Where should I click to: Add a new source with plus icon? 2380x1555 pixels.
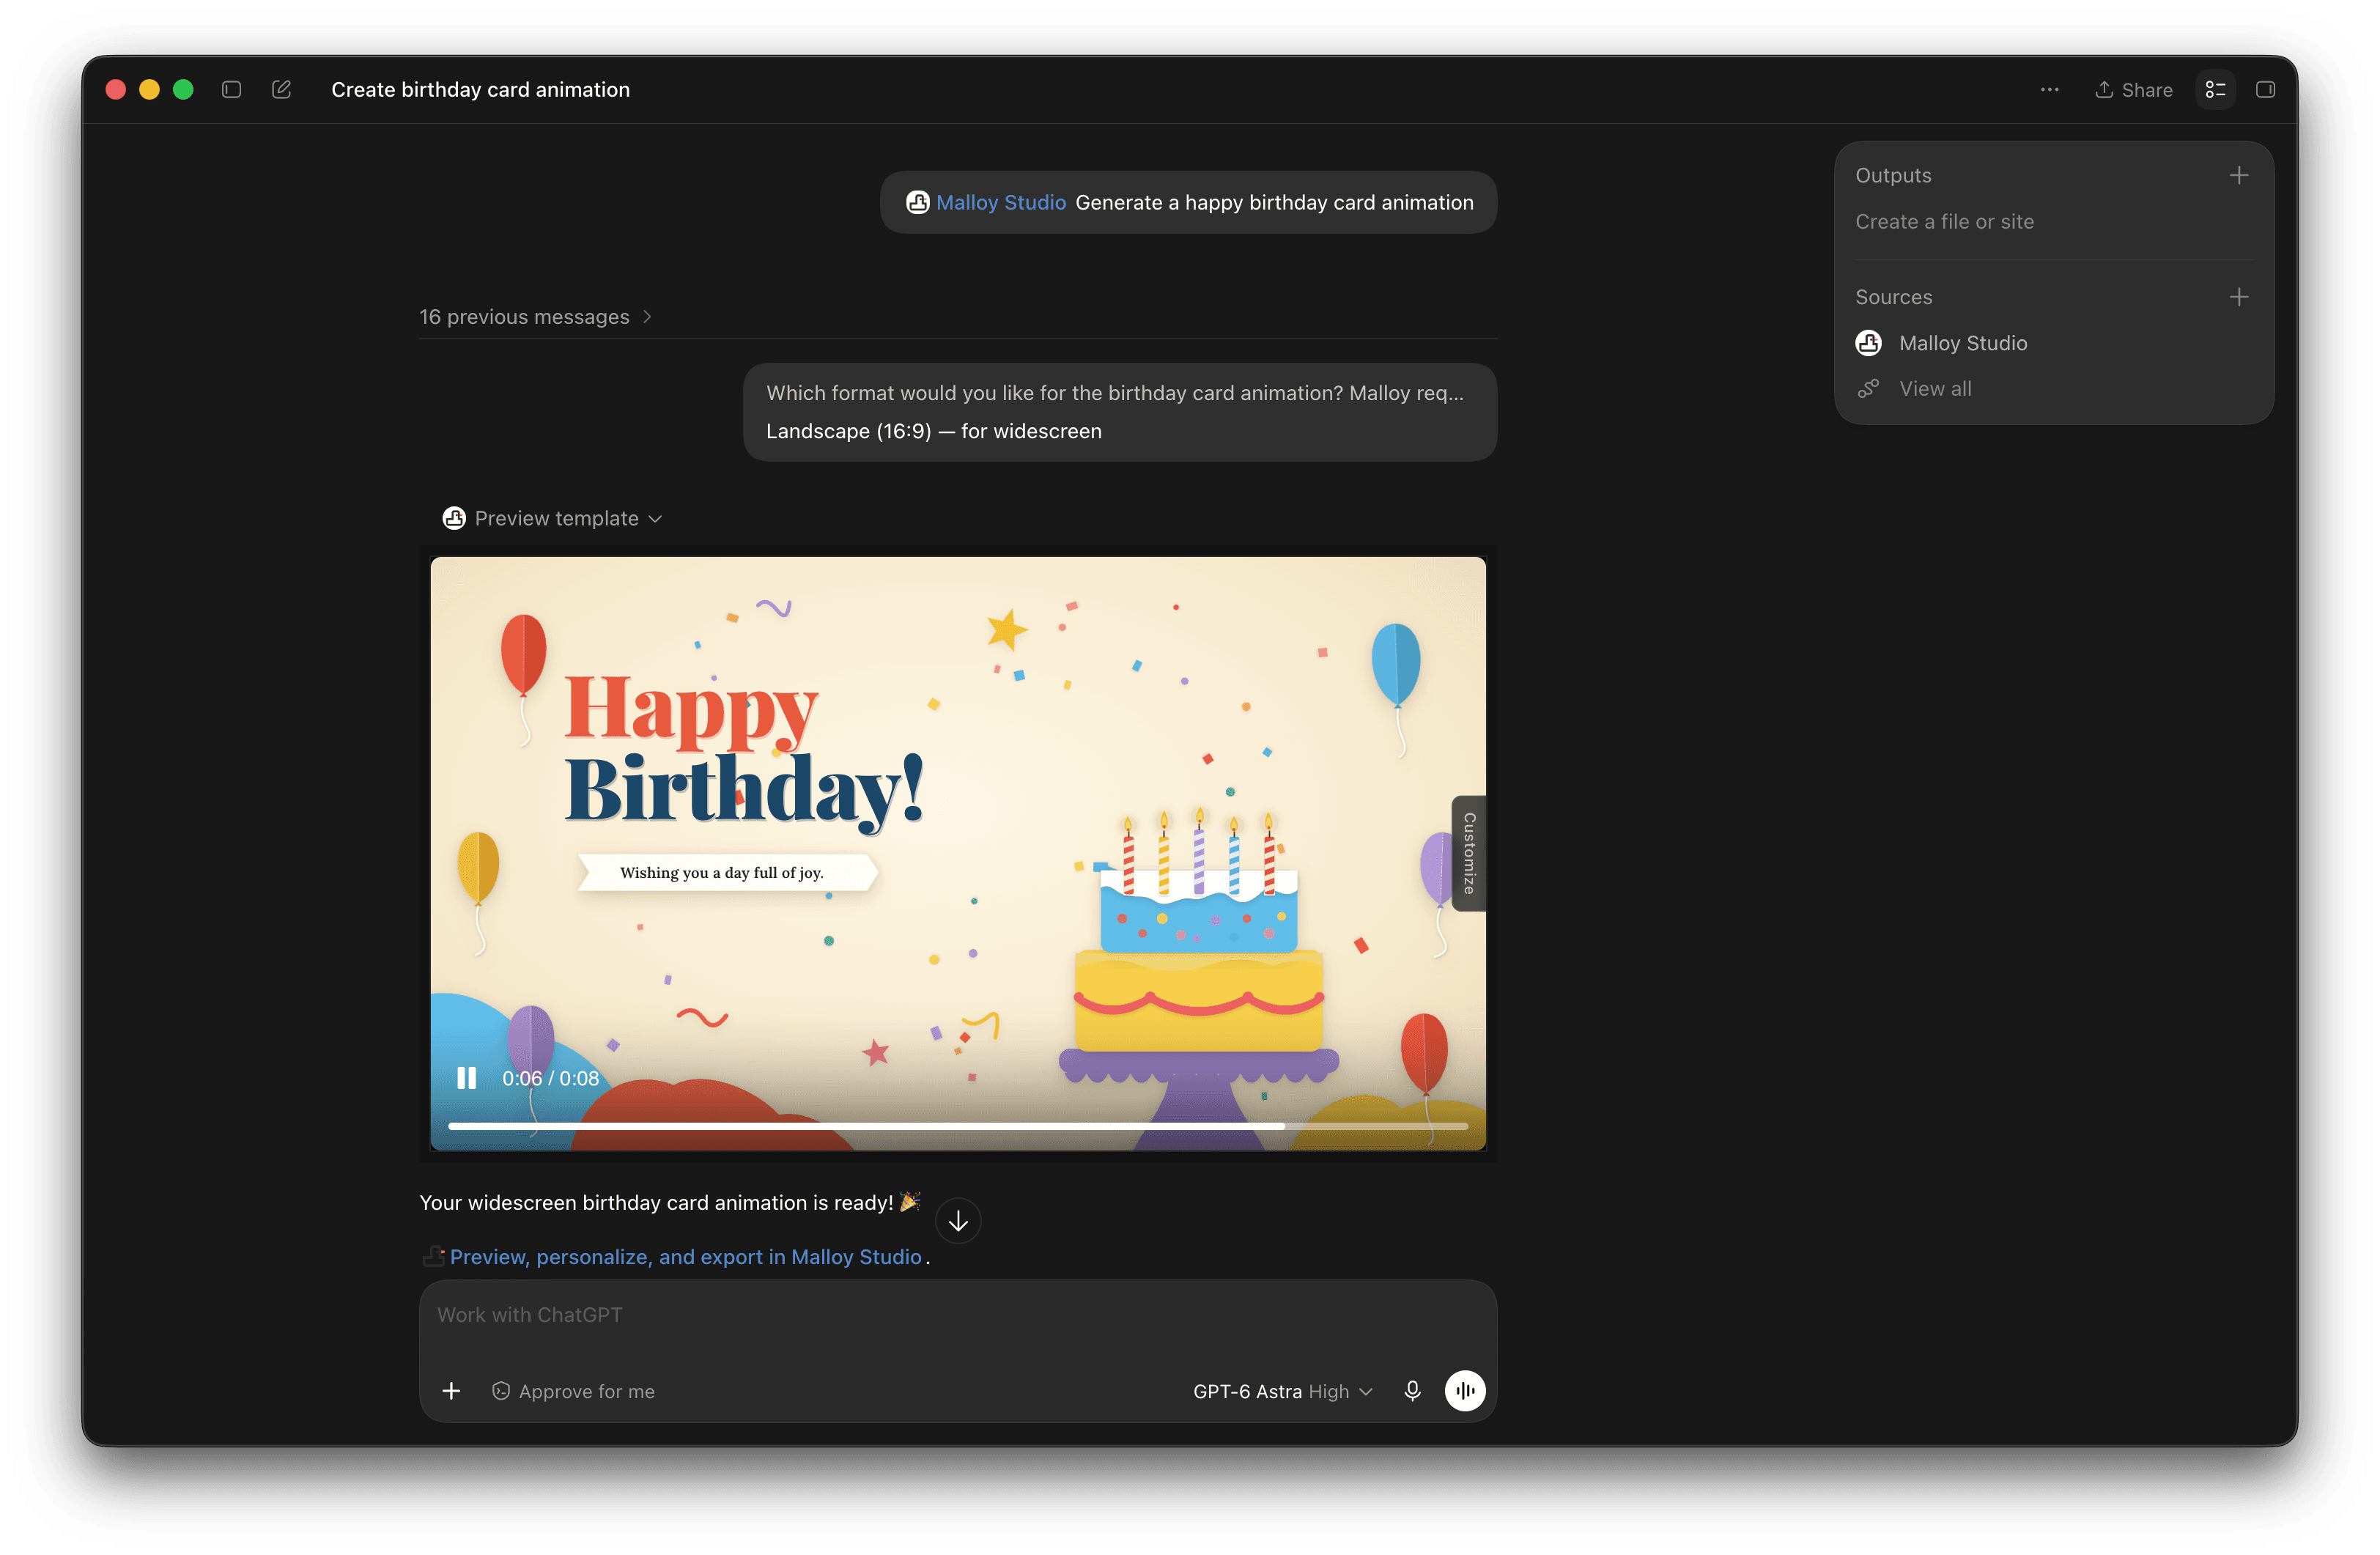pyautogui.click(x=2238, y=297)
